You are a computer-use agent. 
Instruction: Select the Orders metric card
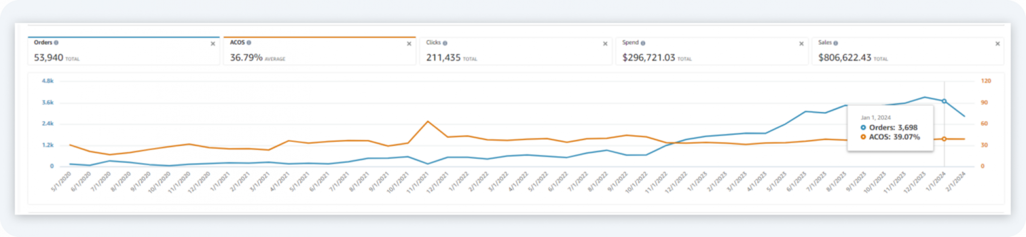[124, 51]
